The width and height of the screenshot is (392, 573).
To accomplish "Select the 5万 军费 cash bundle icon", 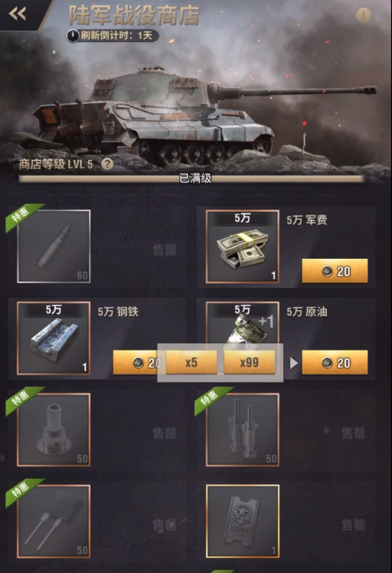I will (243, 246).
